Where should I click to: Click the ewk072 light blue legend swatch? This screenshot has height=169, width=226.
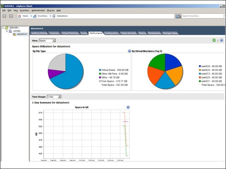pos(200,74)
